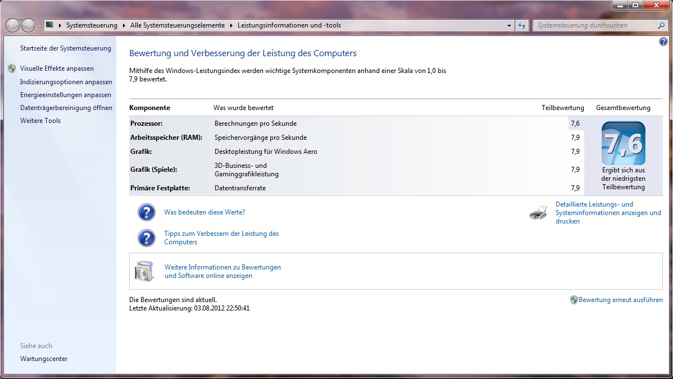Select the Primäre Festplatte: row label

(x=160, y=188)
